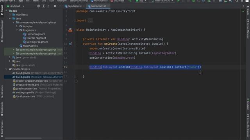Collapse the app module node
This screenshot has width=250, height=140.
[6, 11]
